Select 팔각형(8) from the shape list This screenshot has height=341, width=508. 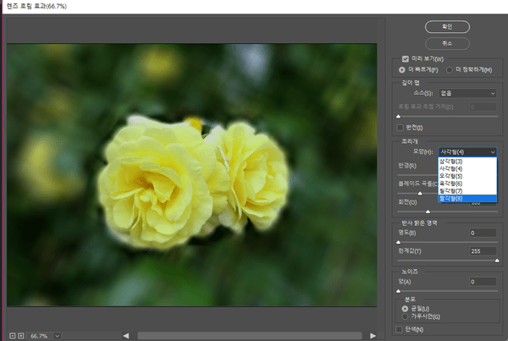pyautogui.click(x=450, y=198)
